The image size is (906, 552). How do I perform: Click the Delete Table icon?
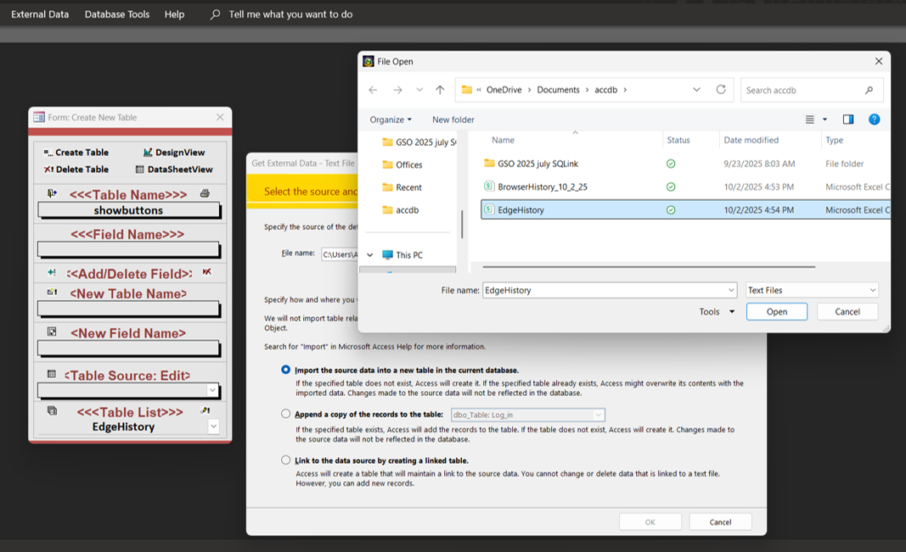48,170
